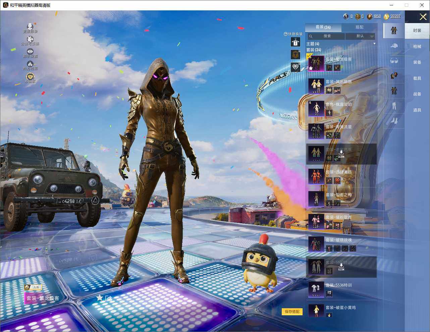Open the 分解与拆解 dismantle icon

(30, 39)
